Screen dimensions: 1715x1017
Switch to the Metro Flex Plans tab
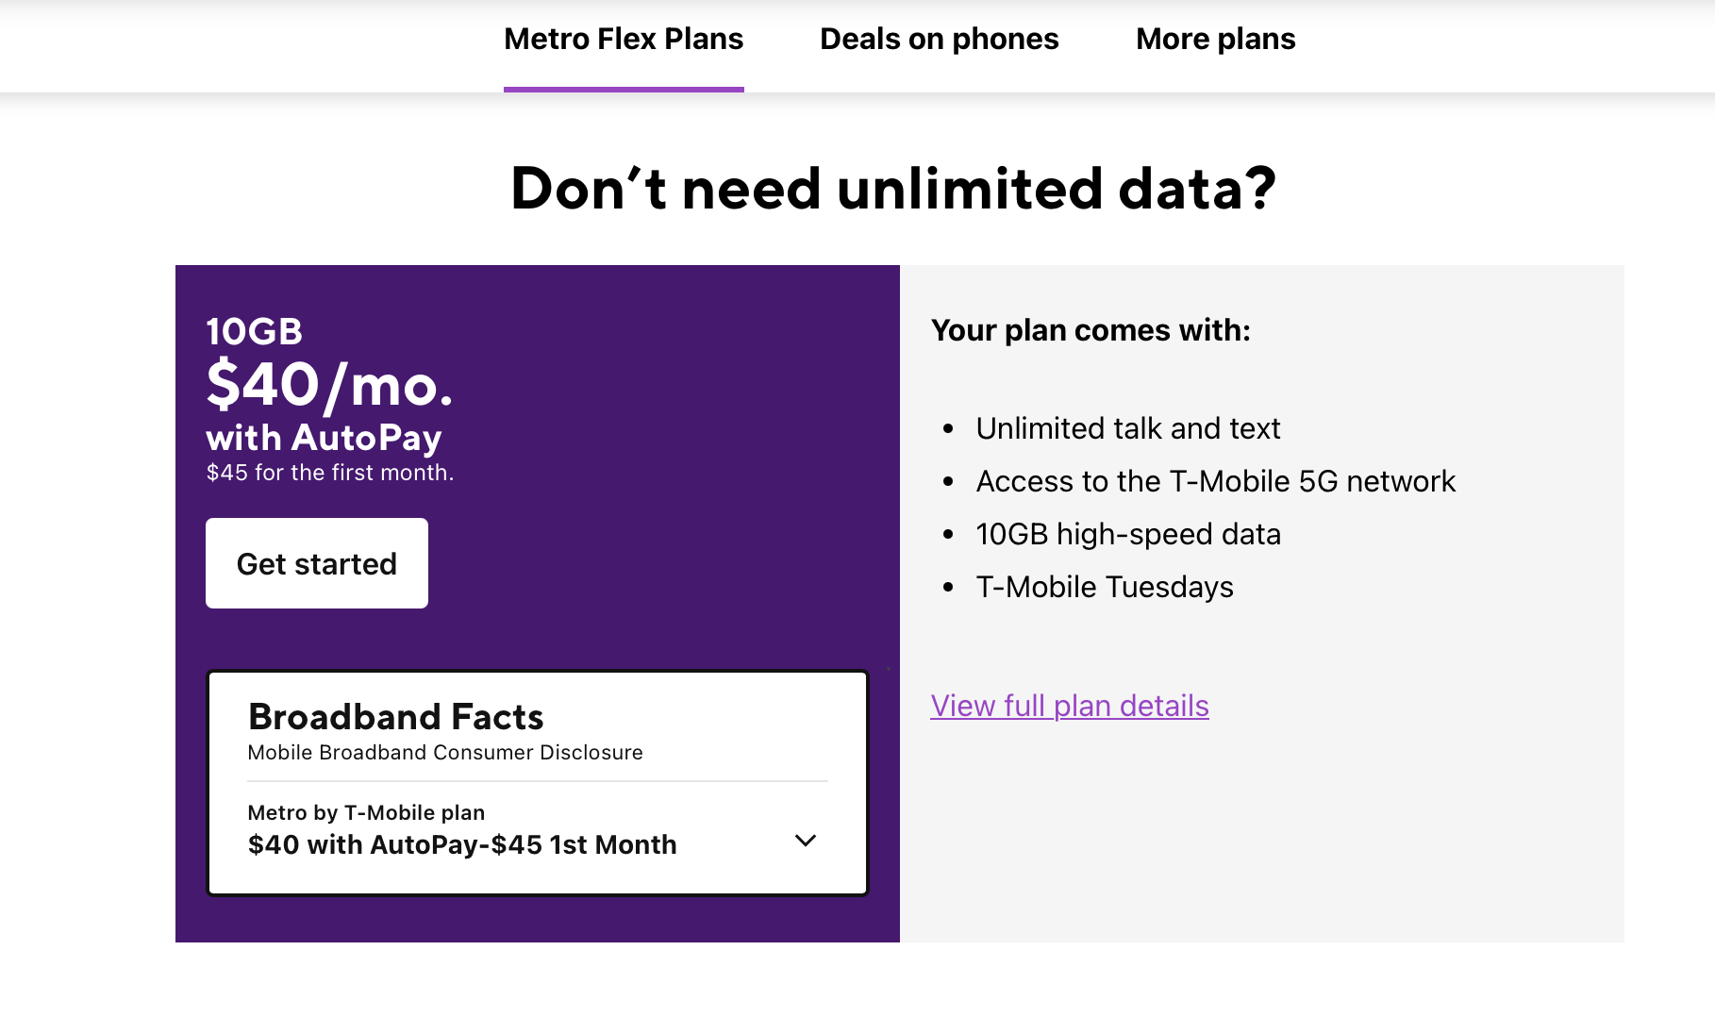623,39
